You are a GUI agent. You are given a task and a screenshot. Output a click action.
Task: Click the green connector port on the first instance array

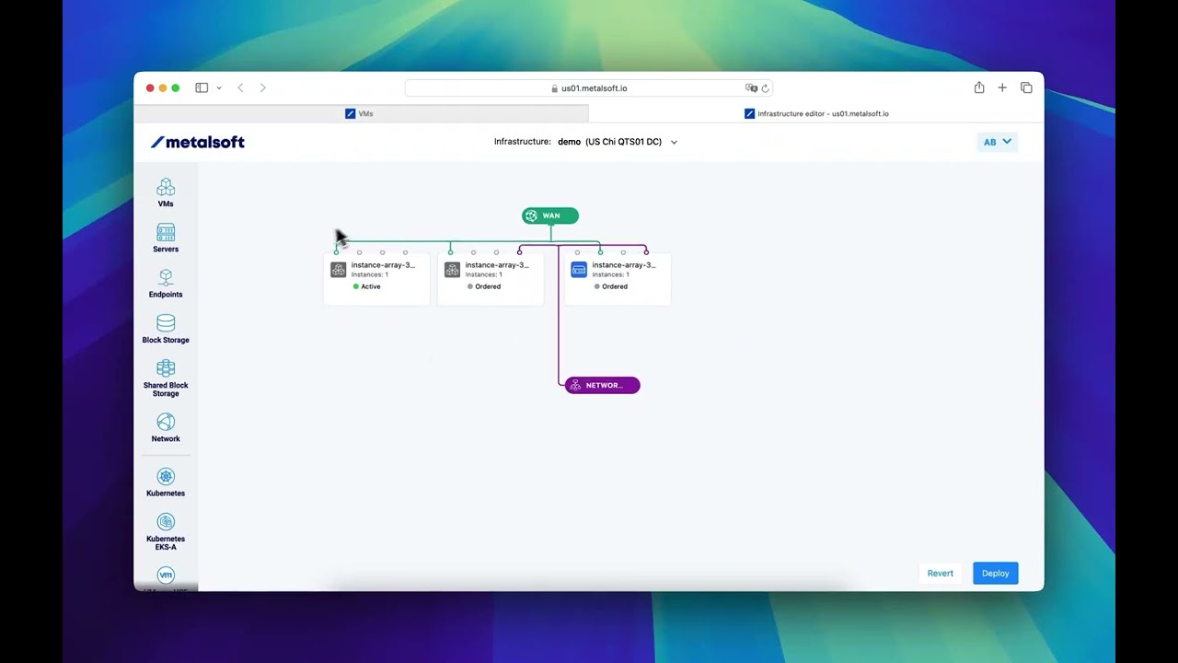tap(336, 252)
